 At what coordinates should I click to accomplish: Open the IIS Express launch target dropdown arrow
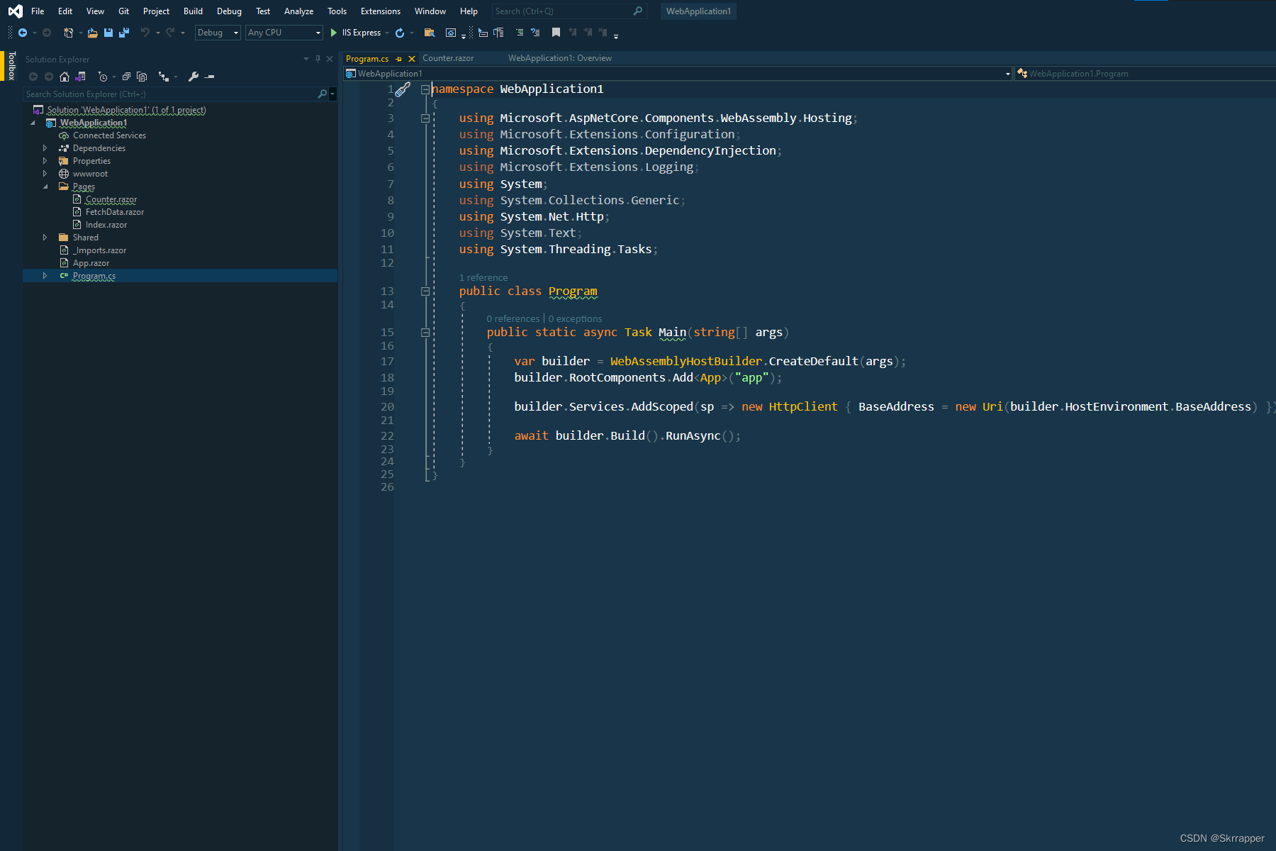pos(387,33)
